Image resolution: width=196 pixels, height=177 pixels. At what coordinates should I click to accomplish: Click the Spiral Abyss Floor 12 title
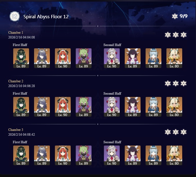click(x=46, y=17)
